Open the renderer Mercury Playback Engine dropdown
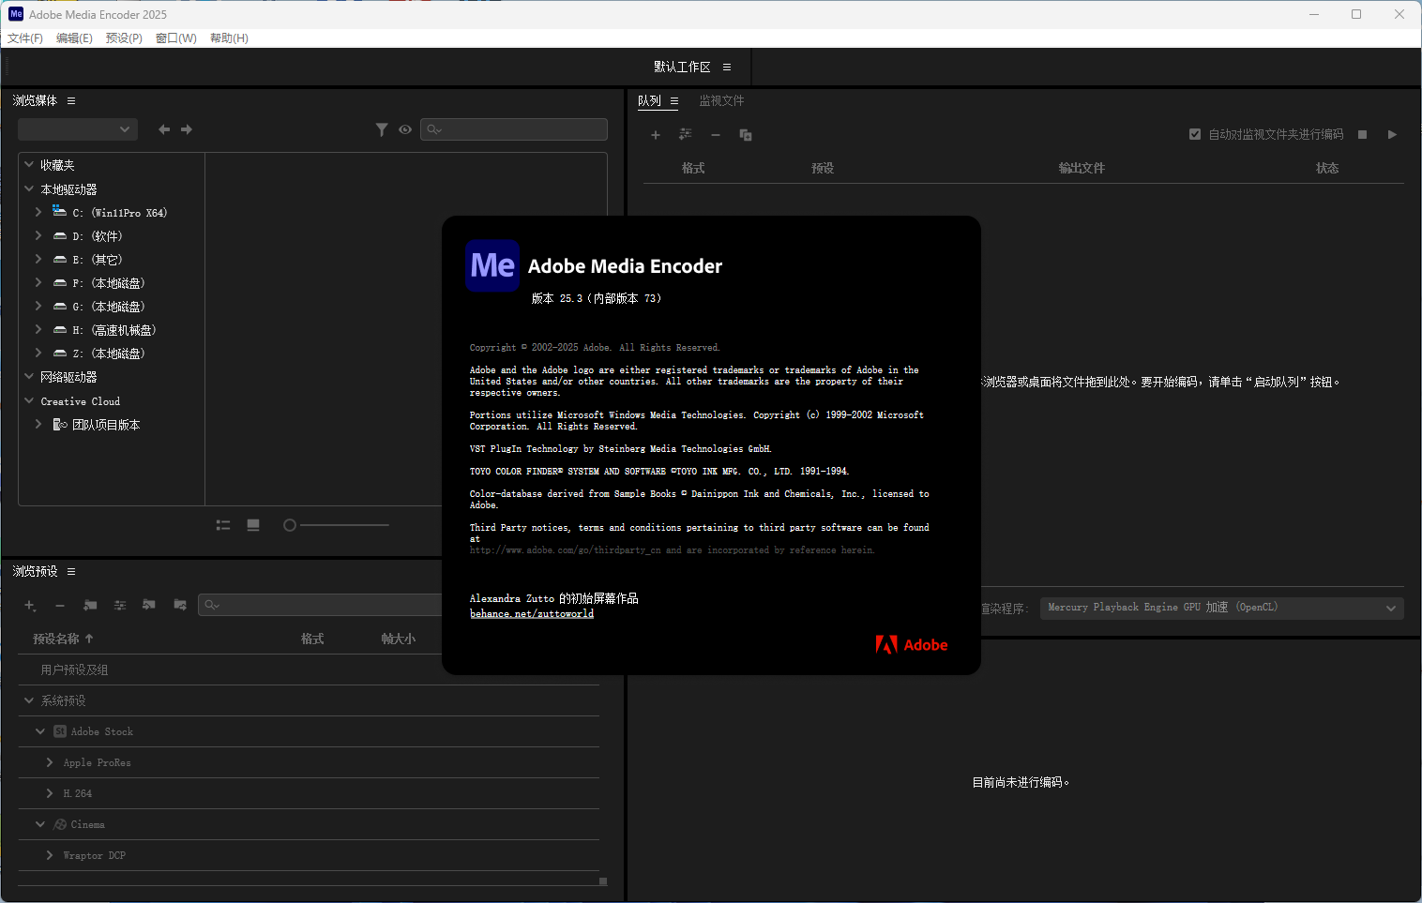This screenshot has width=1422, height=903. point(1221,608)
